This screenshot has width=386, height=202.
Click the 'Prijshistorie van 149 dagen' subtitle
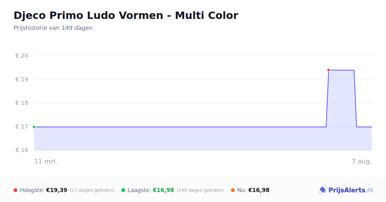[53, 28]
